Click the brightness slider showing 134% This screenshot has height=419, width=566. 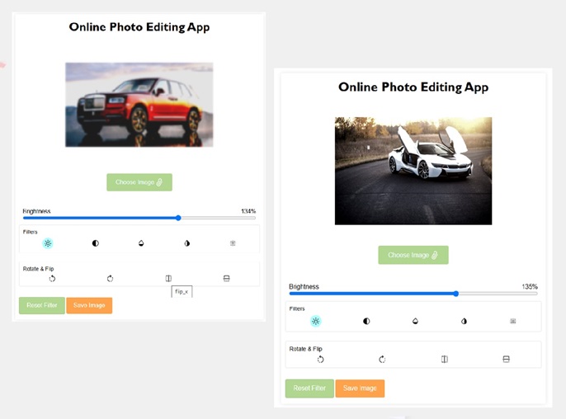click(x=139, y=218)
